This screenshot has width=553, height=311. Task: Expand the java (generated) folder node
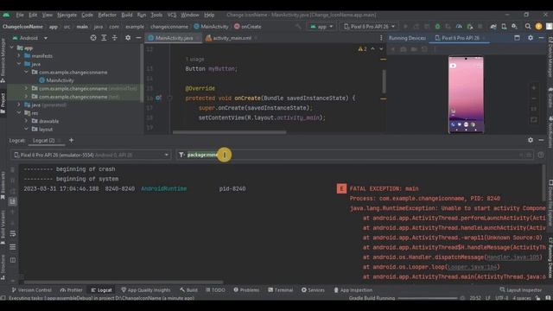tap(19, 105)
